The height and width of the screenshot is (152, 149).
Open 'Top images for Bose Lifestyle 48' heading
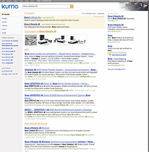point(40,32)
